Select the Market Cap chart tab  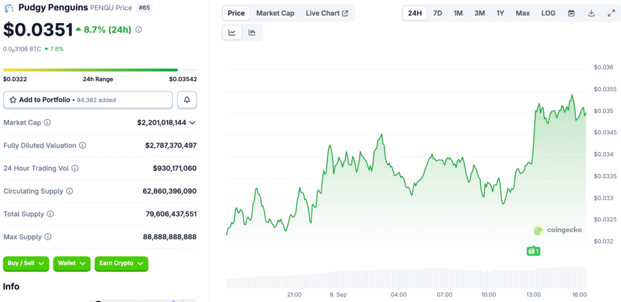(x=275, y=13)
